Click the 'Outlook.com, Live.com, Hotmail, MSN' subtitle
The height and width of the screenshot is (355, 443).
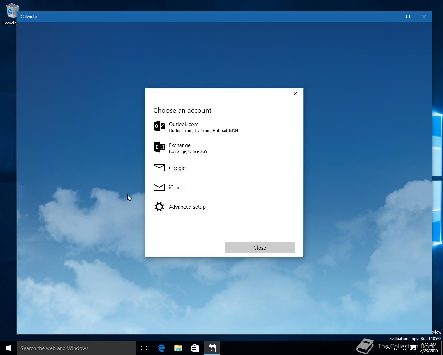pyautogui.click(x=204, y=131)
